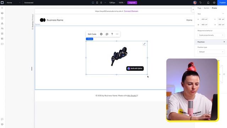Click the Autosaved status text
Viewport: 227px width, 128px height.
coord(29,2)
